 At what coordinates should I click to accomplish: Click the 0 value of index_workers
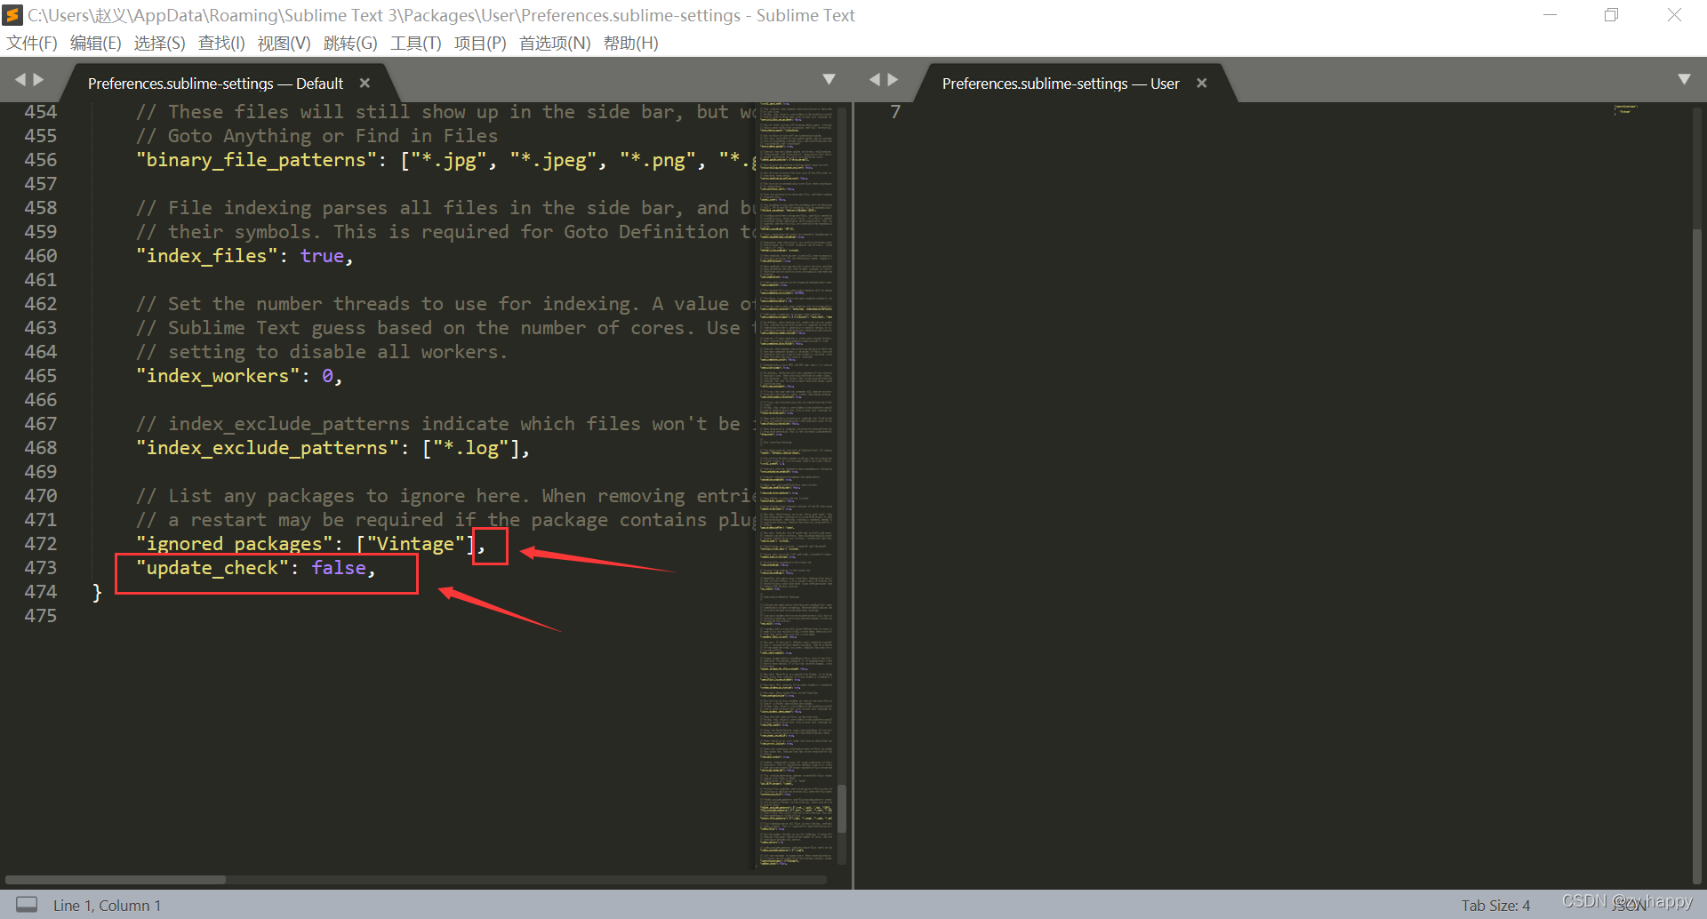point(327,376)
